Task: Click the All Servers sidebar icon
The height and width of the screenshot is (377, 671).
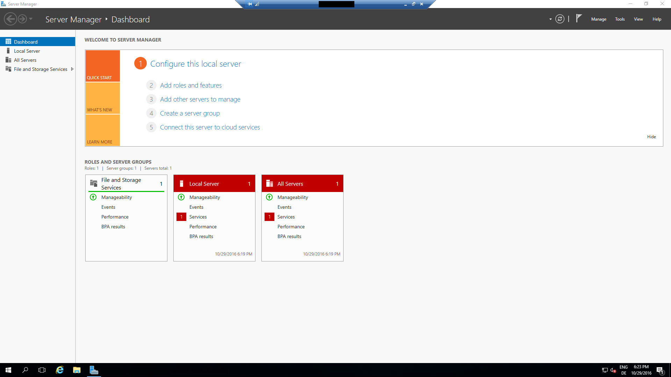Action: coord(8,60)
